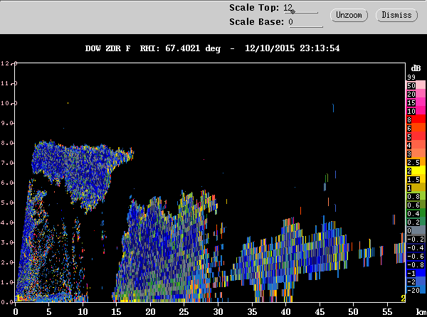This screenshot has width=427, height=317.
Task: Click the 'km' axis unit label
Action: pos(421,312)
